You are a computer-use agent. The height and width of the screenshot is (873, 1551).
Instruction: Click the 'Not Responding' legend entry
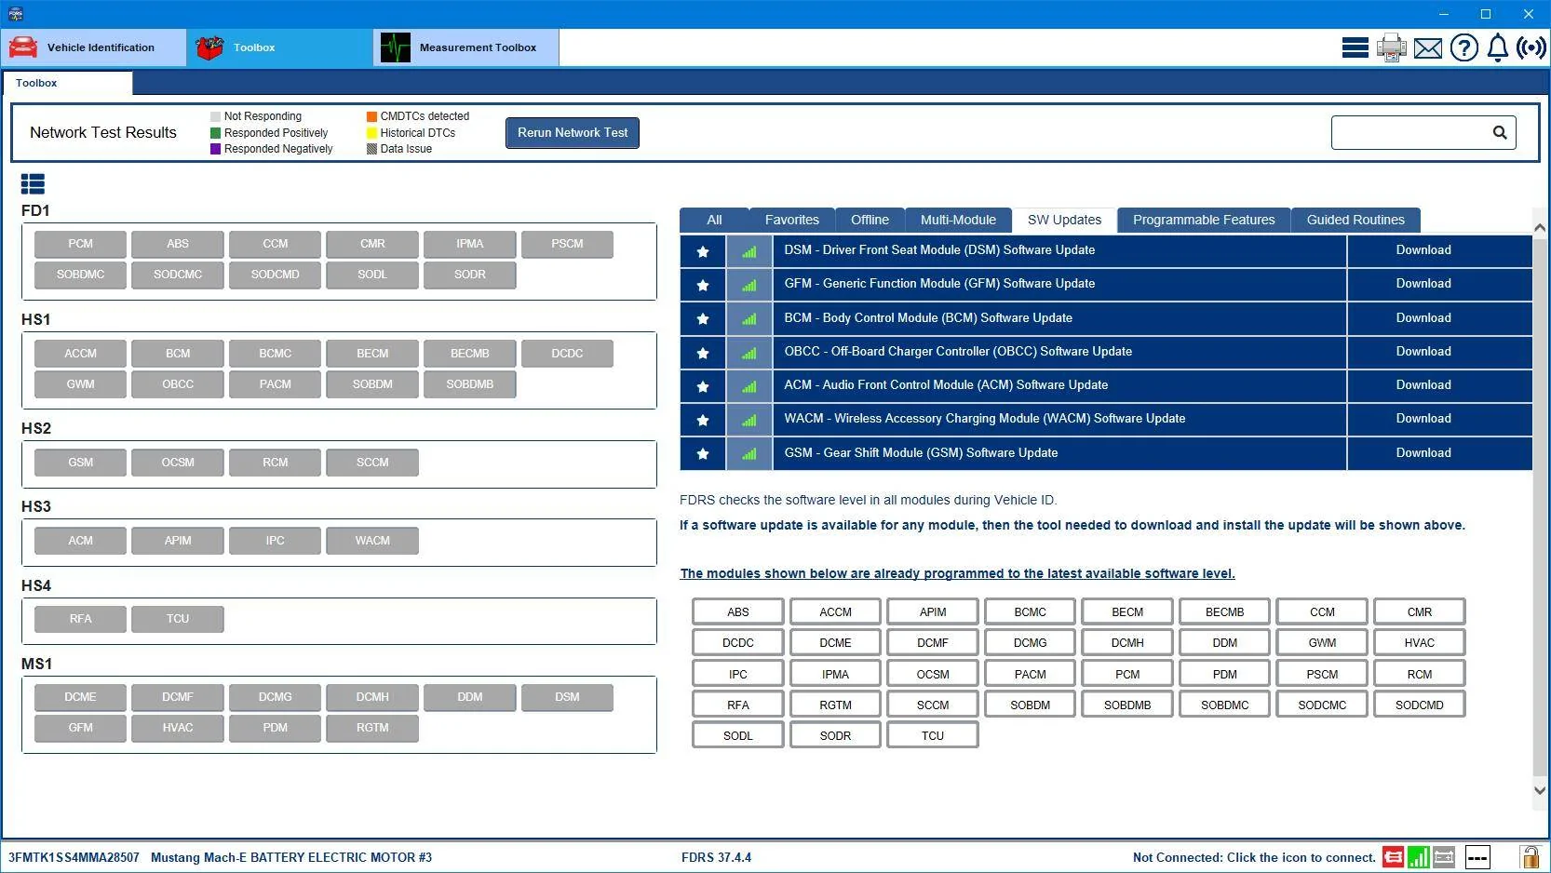coord(256,116)
